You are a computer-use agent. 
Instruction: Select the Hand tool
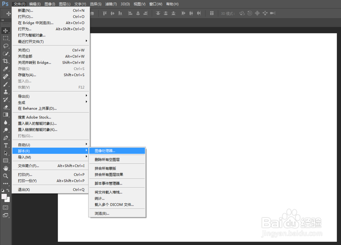point(6,168)
